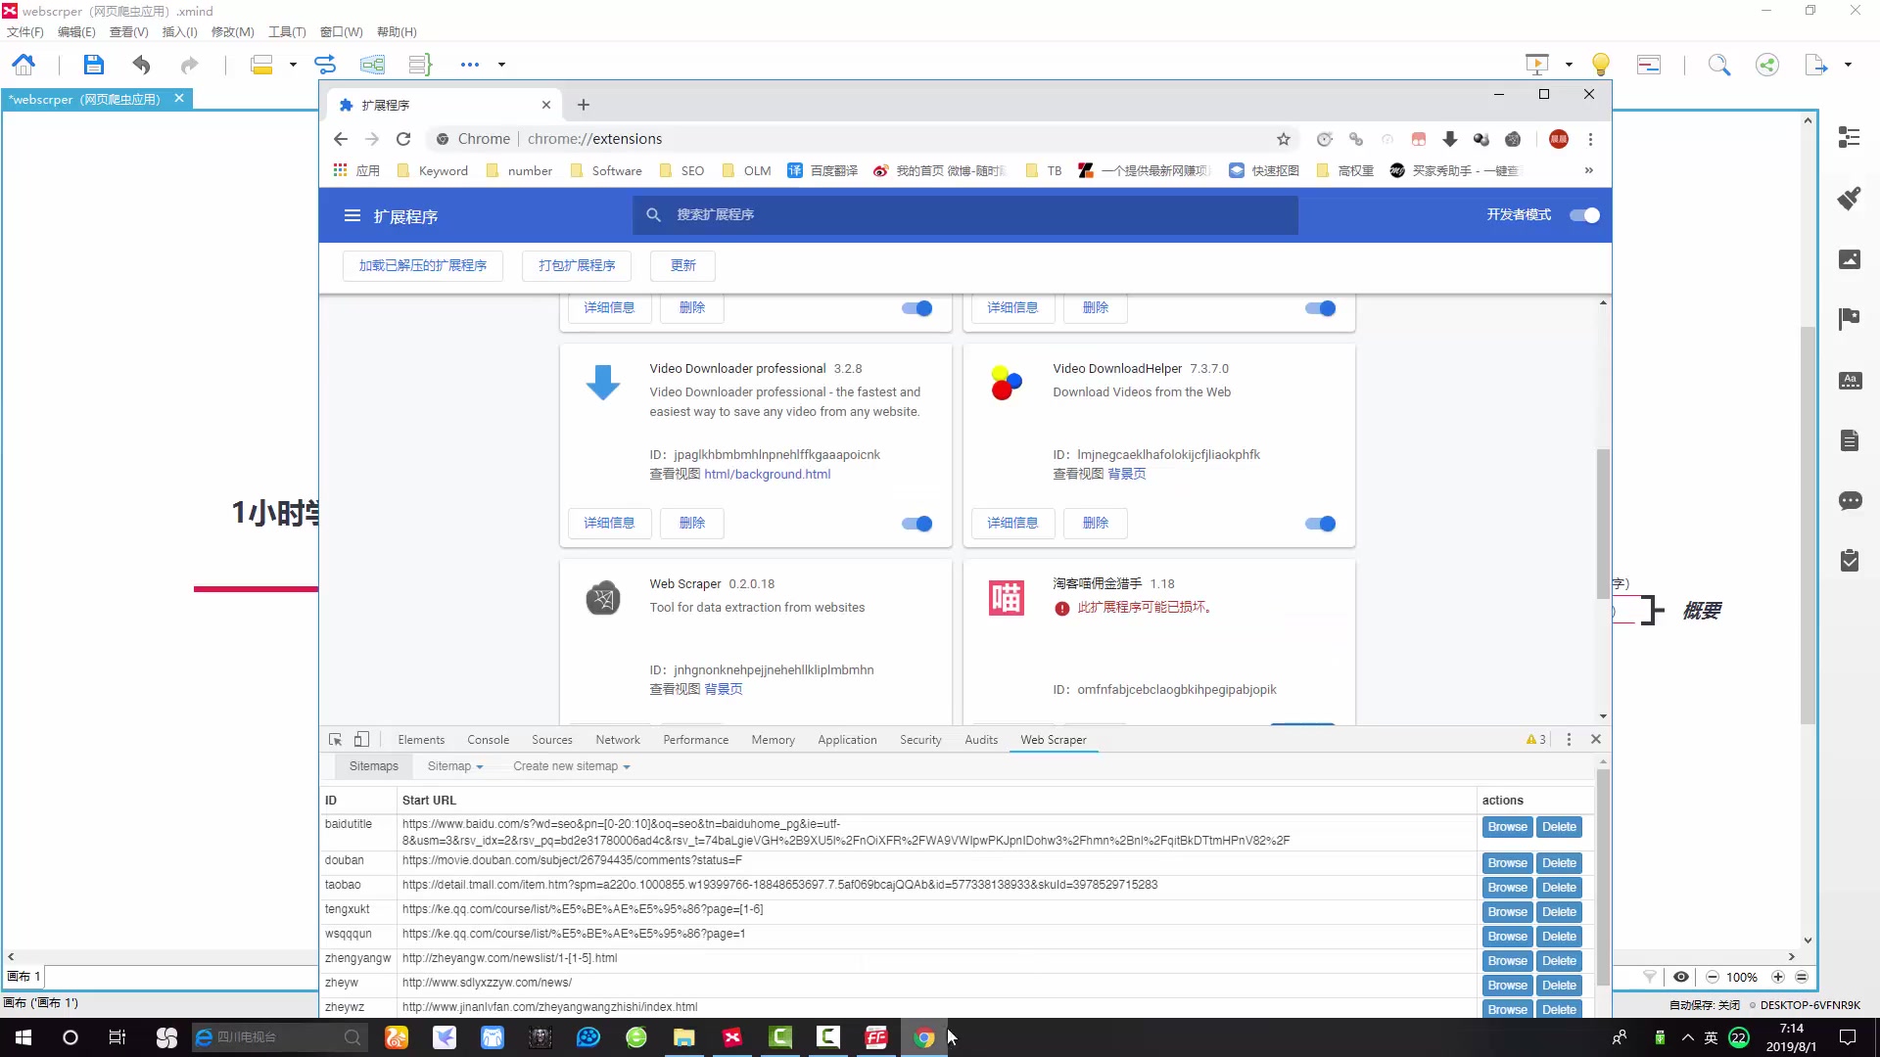The height and width of the screenshot is (1057, 1880).
Task: Click Delete button for douban sitemap
Action: pyautogui.click(x=1559, y=862)
